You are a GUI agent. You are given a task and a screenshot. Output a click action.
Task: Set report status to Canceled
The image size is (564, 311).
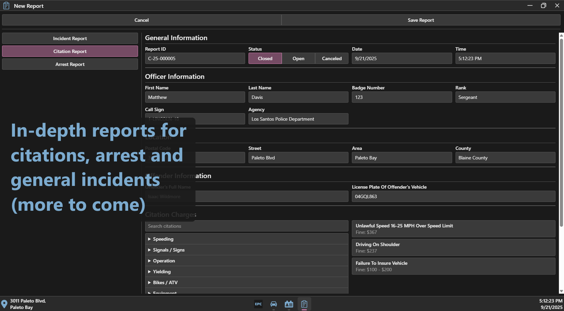331,58
